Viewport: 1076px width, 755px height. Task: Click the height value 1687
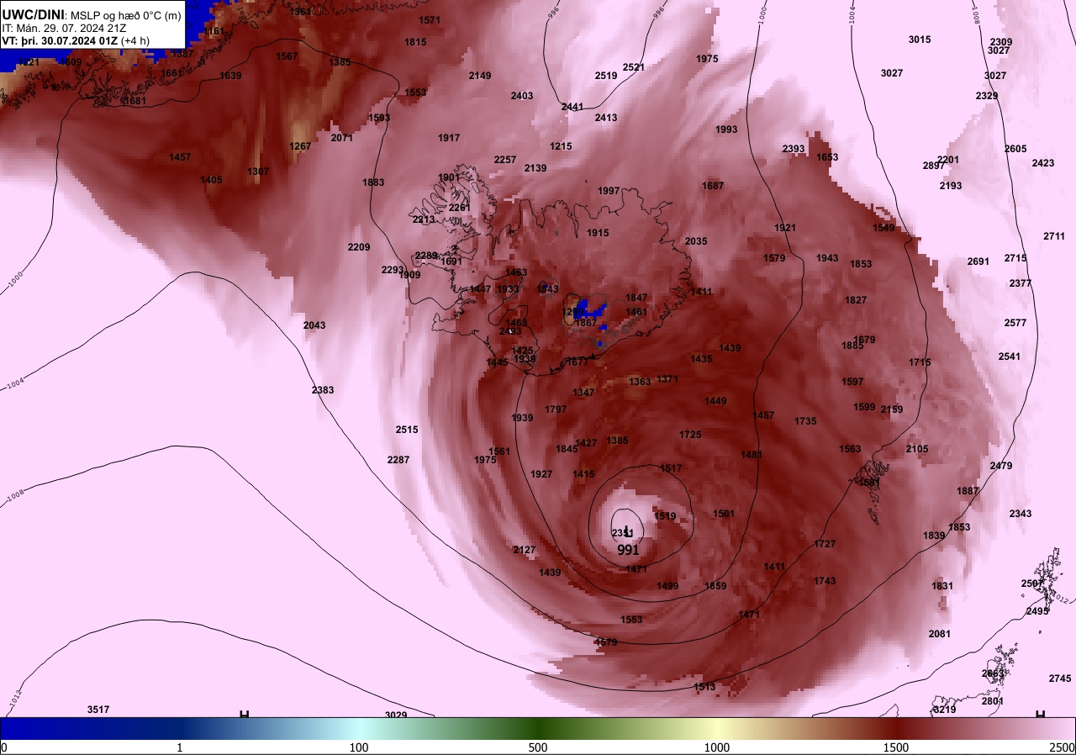[713, 186]
